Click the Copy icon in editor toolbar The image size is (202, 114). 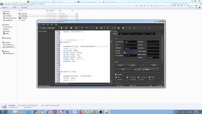tap(97, 28)
